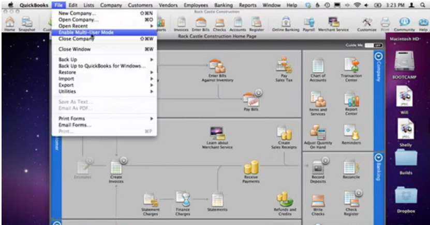Open the Community toolbar icon

[404, 24]
